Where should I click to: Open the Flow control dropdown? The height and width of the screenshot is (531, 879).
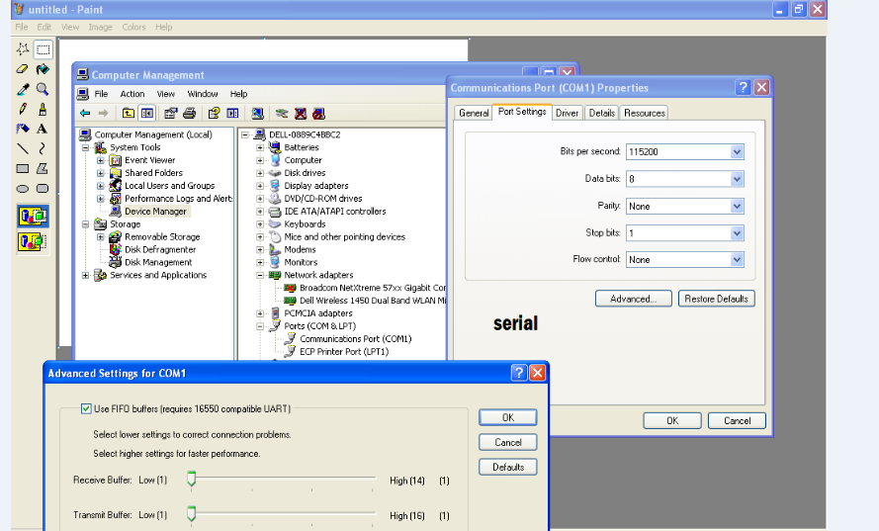click(737, 260)
